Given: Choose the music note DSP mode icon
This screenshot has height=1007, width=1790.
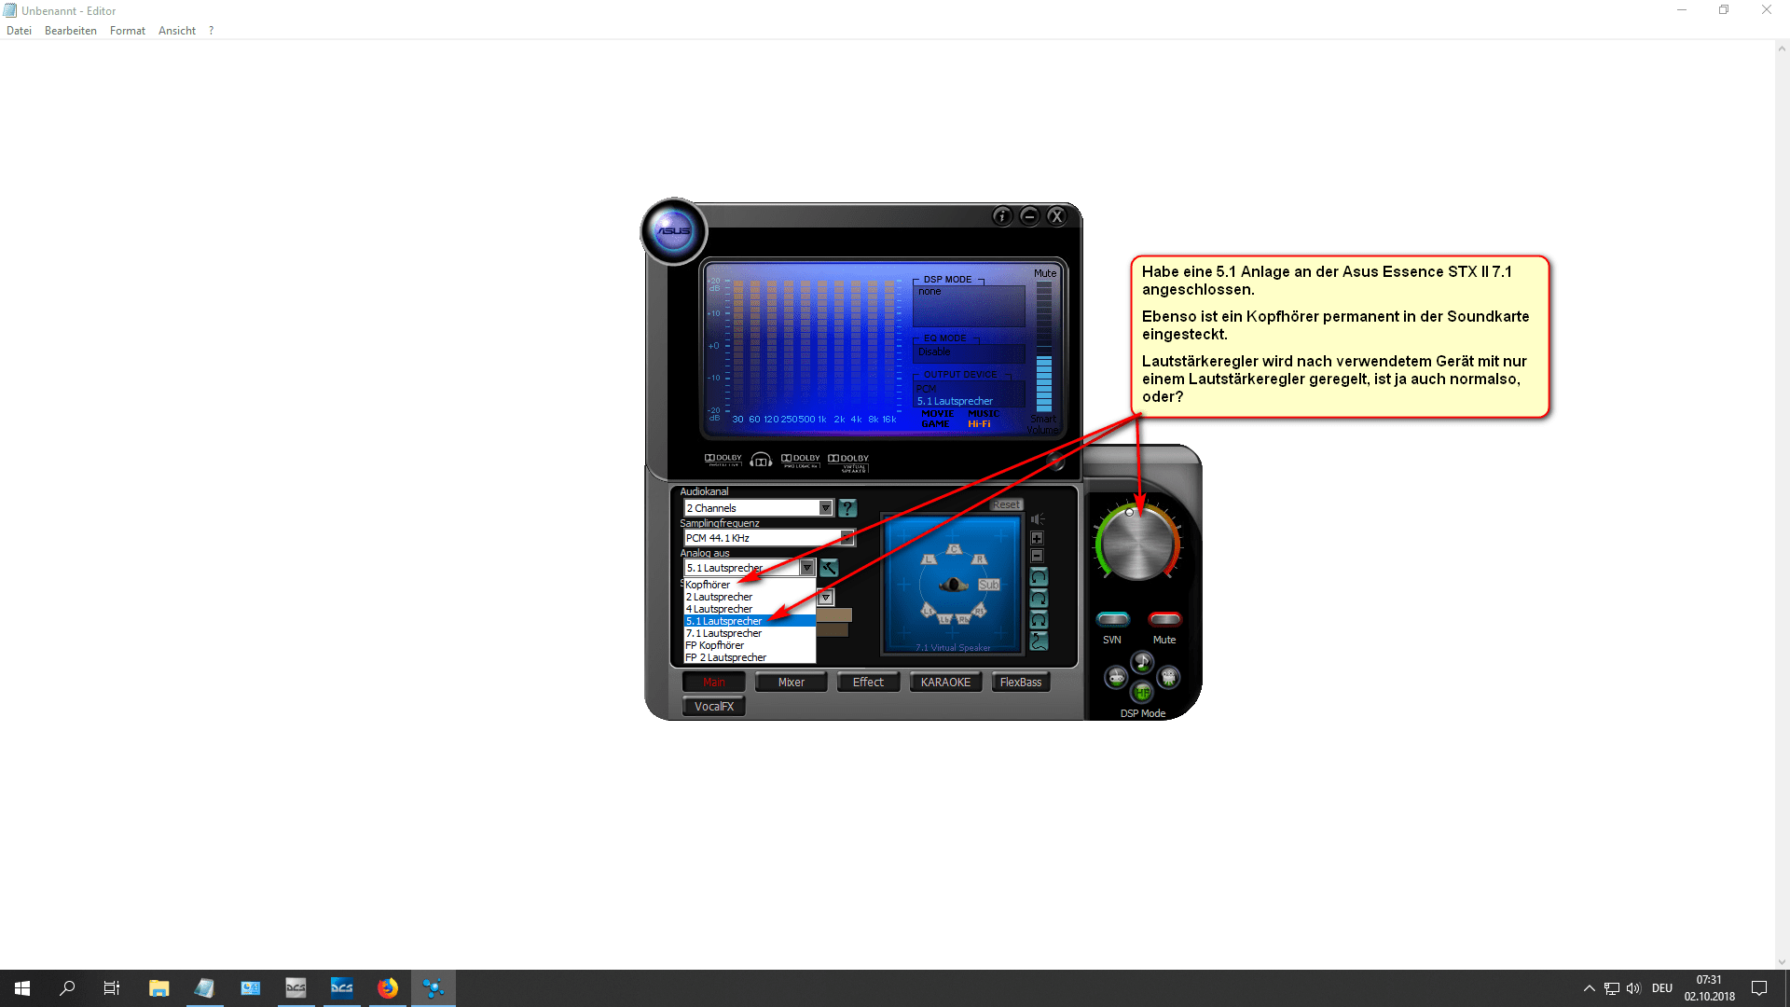Looking at the screenshot, I should pyautogui.click(x=1142, y=662).
